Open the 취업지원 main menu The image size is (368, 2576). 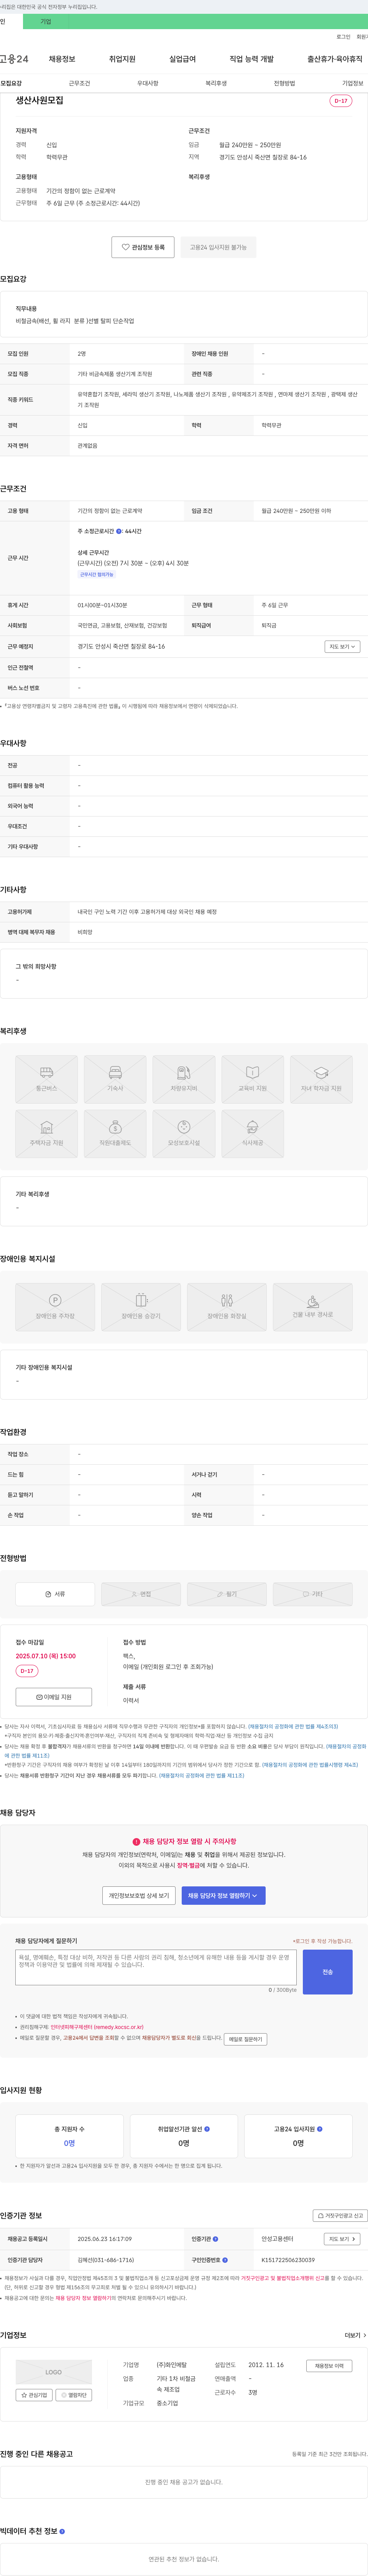point(122,59)
